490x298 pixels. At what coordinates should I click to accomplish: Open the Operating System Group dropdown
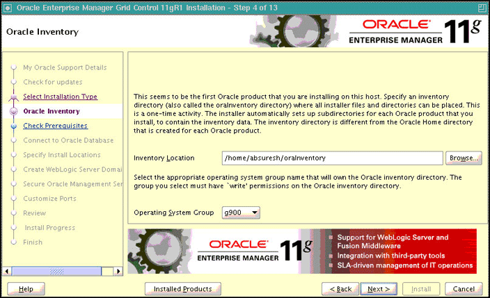coord(241,213)
